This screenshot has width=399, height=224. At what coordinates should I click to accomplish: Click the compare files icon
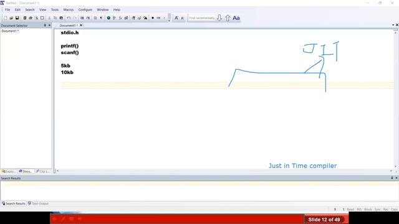point(126,18)
